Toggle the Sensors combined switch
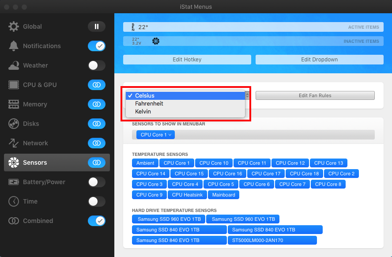Image resolution: width=392 pixels, height=257 pixels. point(97,163)
